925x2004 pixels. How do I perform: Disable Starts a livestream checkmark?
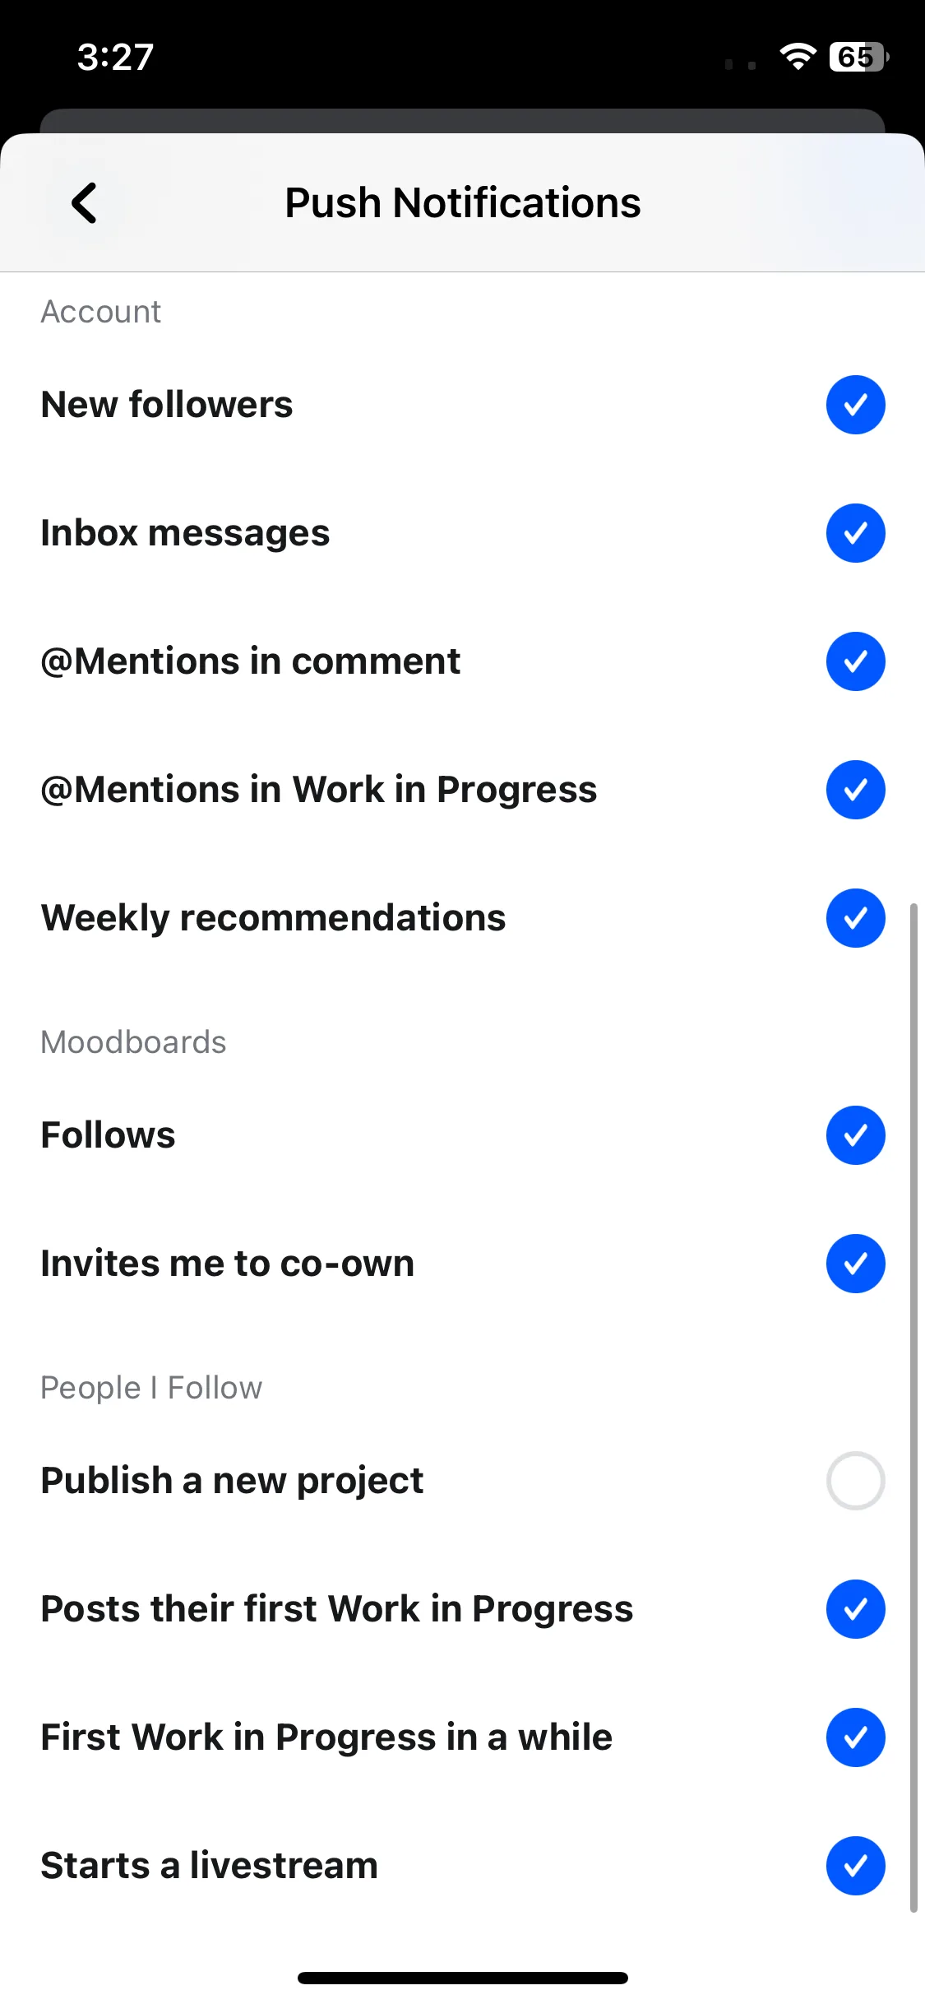point(855,1866)
